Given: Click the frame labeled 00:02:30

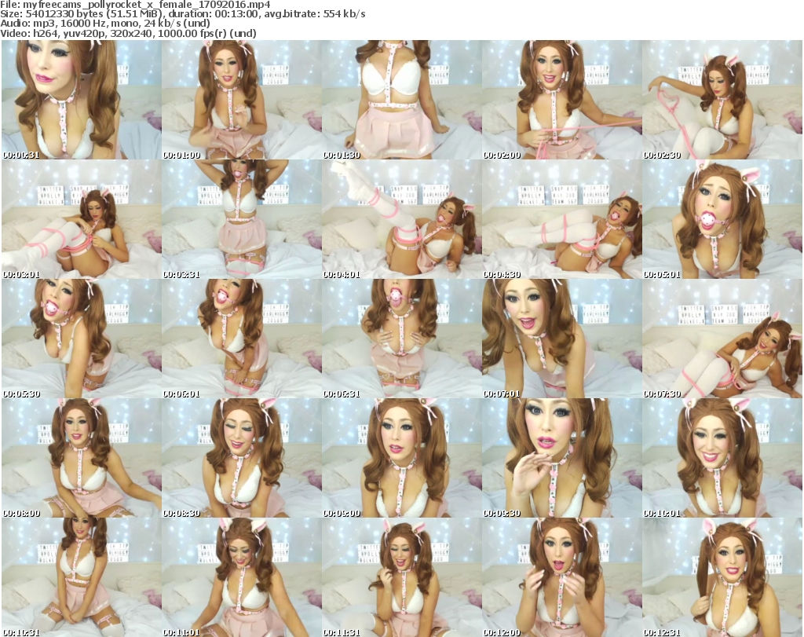Looking at the screenshot, I should [722, 100].
